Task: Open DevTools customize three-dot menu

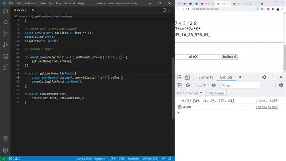Action: [x=273, y=77]
